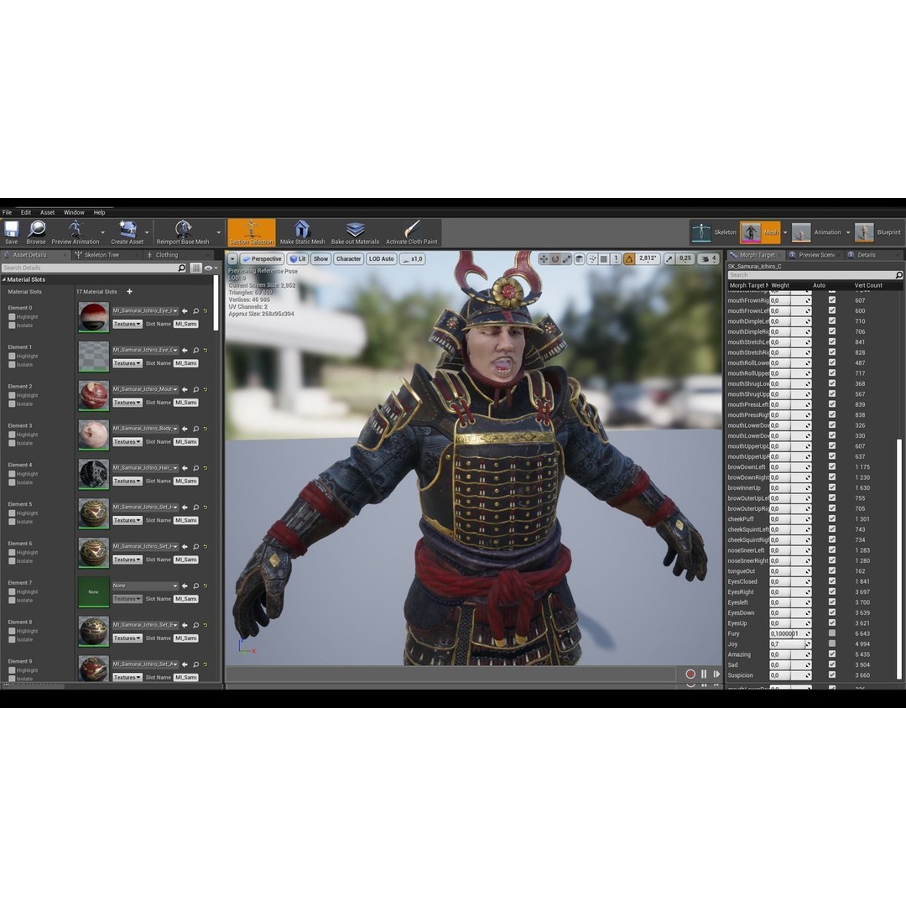Click the Preview Animation toolbar icon
Viewport: 906px width, 906px height.
coord(75,232)
